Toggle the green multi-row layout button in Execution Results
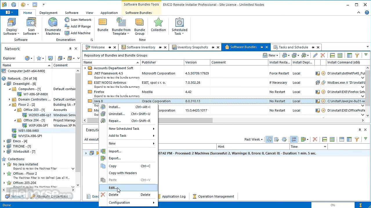This screenshot has width=371, height=208. tap(332, 139)
